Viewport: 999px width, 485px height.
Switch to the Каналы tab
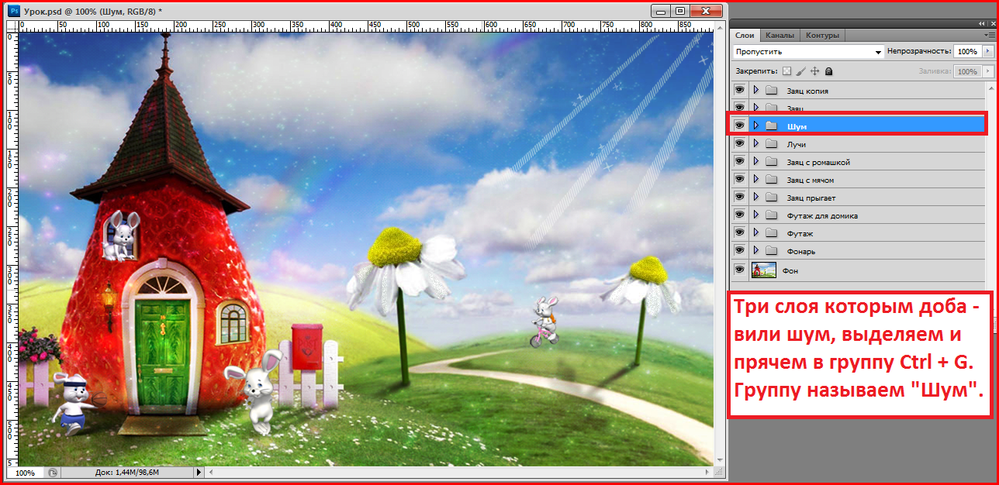tap(779, 35)
